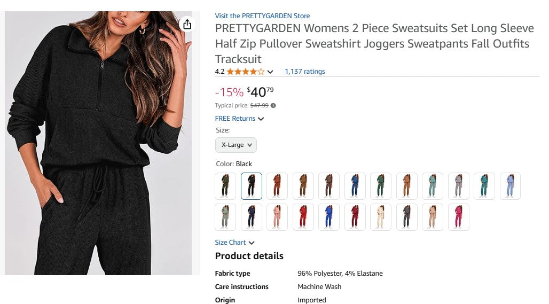This screenshot has width=549, height=304.
Task: Click the typical price info icon
Action: pos(273,106)
